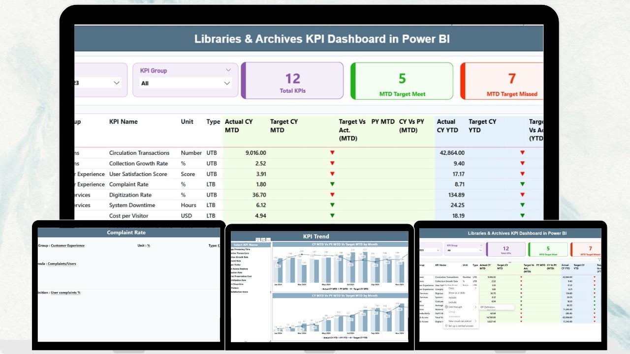Click MTD Target Missed card showing 7 on laptop
This screenshot has width=630, height=354.
point(503,81)
